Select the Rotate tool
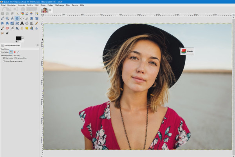Viewport: 235px width, 157px height. coord(32,18)
